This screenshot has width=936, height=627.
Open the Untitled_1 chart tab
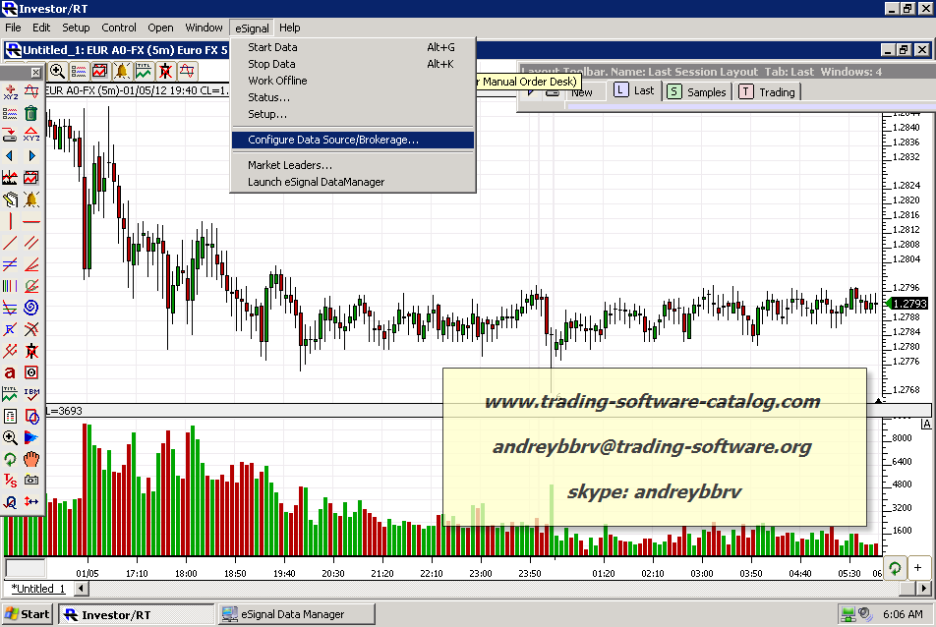pyautogui.click(x=38, y=589)
